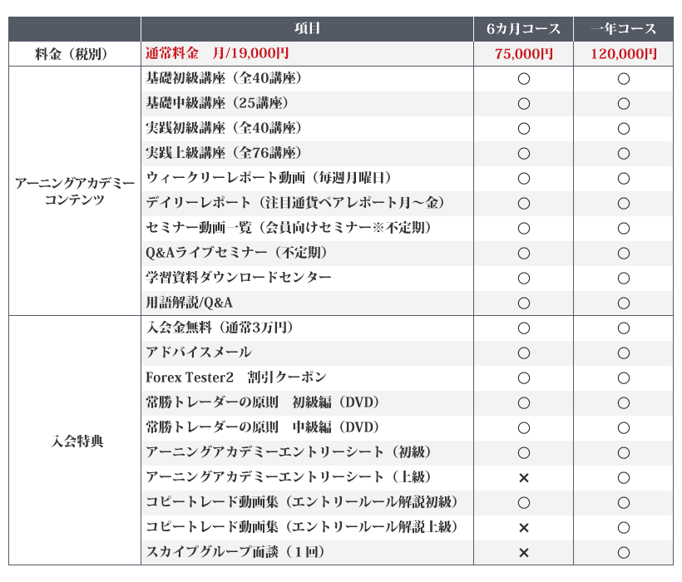Click the 一年コース circle for 用語解説/Q&A
682x582 pixels.
tap(623, 303)
